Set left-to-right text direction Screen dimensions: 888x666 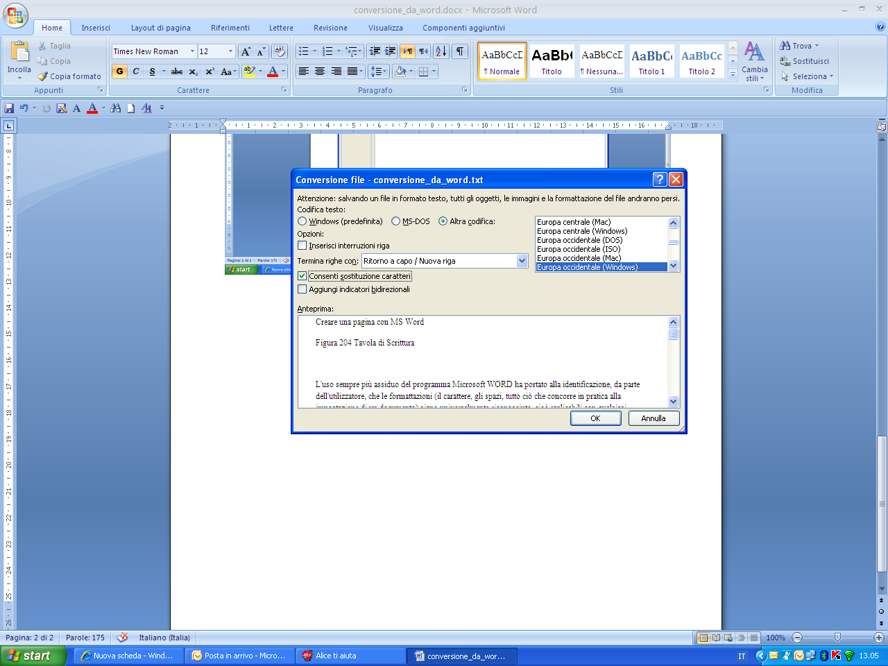coord(407,51)
